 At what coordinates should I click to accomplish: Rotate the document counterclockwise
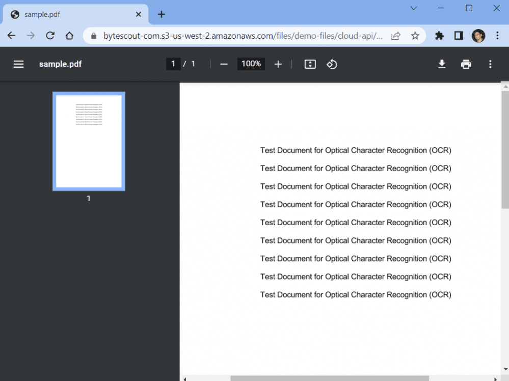(332, 64)
